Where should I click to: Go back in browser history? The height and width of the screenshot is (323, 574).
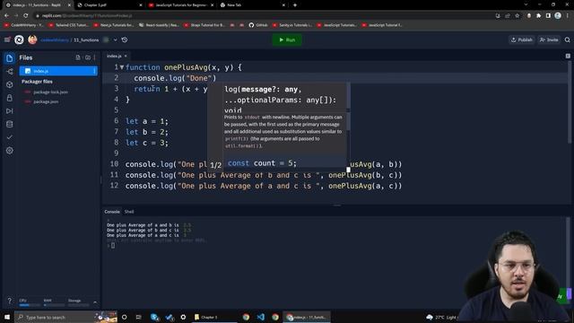coord(6,16)
